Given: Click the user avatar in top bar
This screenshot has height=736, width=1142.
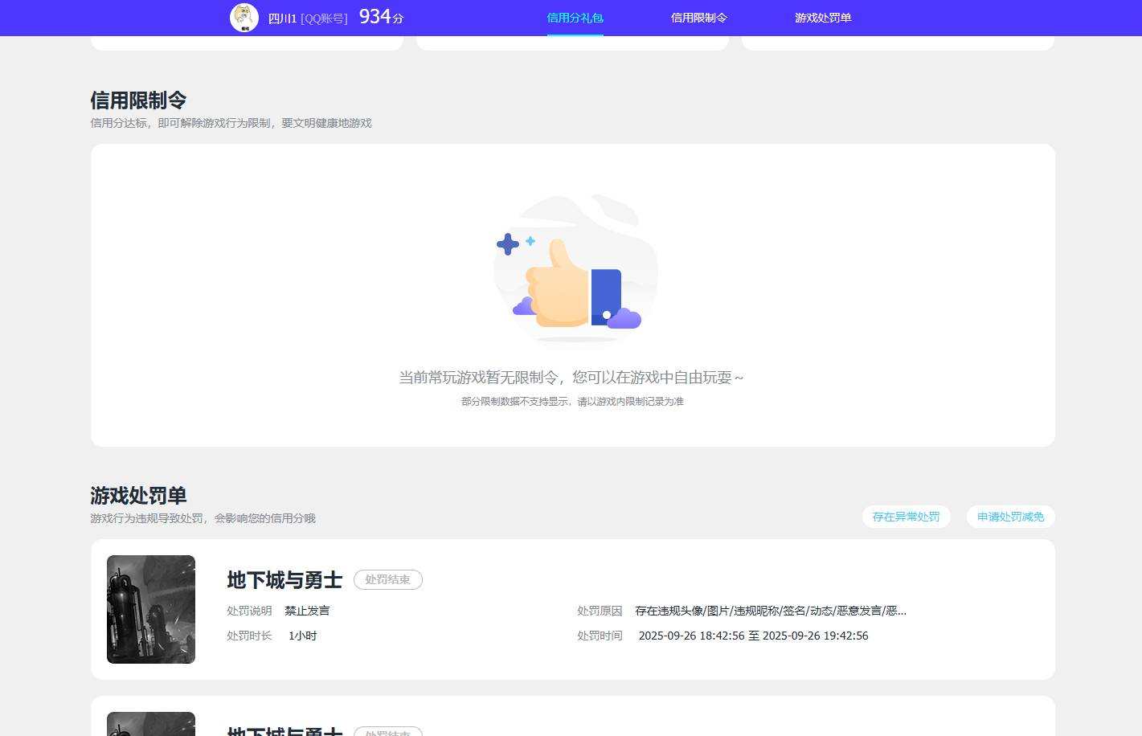Looking at the screenshot, I should pyautogui.click(x=244, y=18).
